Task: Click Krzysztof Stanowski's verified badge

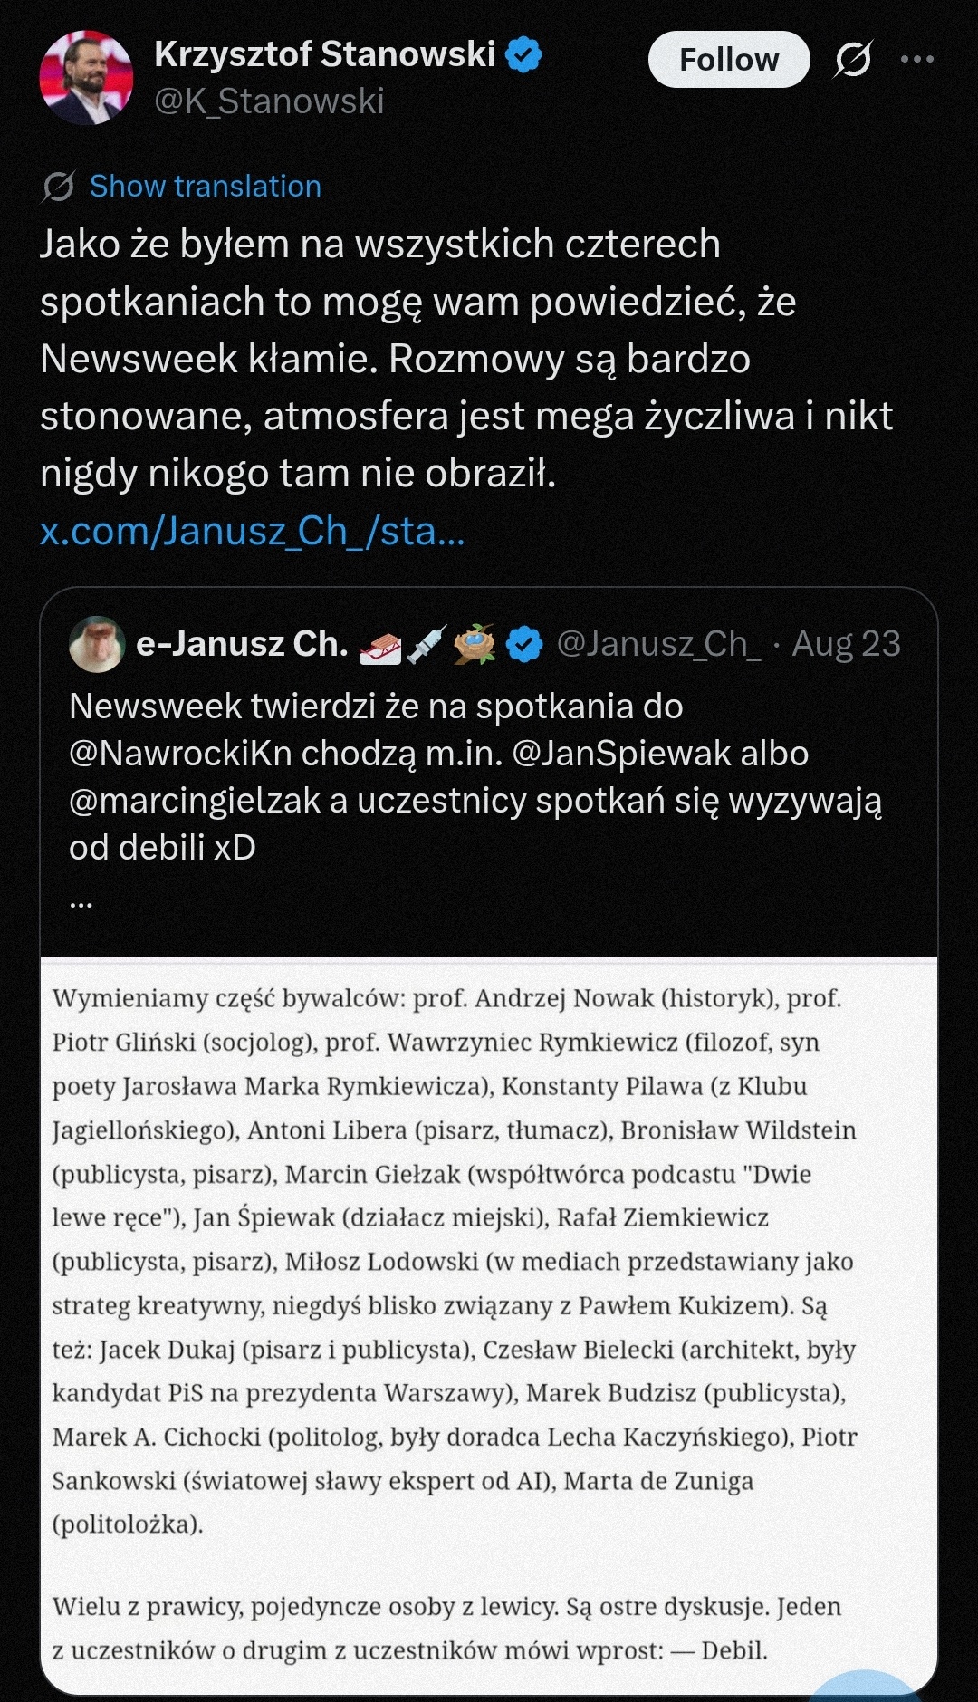Action: coord(523,55)
